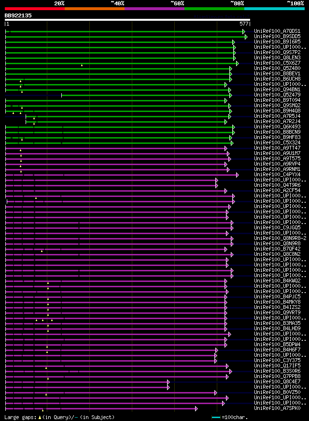Open the UniRef100_B9HF83 hit label
Viewport: 309px width, 421px height.
[277, 138]
